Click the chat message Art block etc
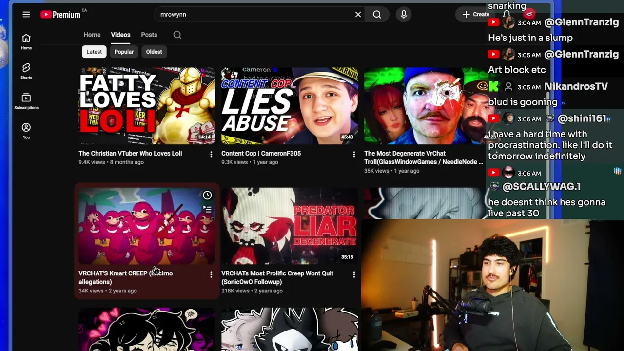The image size is (624, 351). coord(517,70)
